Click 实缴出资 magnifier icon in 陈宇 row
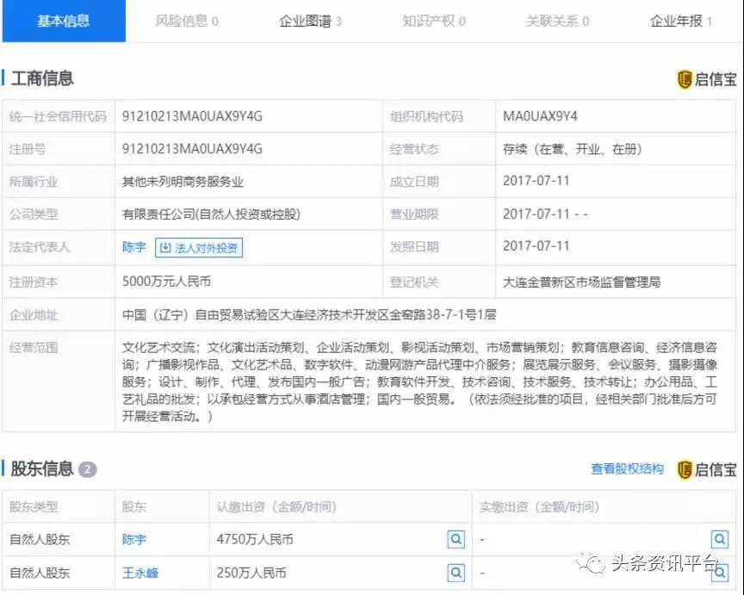The height and width of the screenshot is (595, 744). point(719,539)
